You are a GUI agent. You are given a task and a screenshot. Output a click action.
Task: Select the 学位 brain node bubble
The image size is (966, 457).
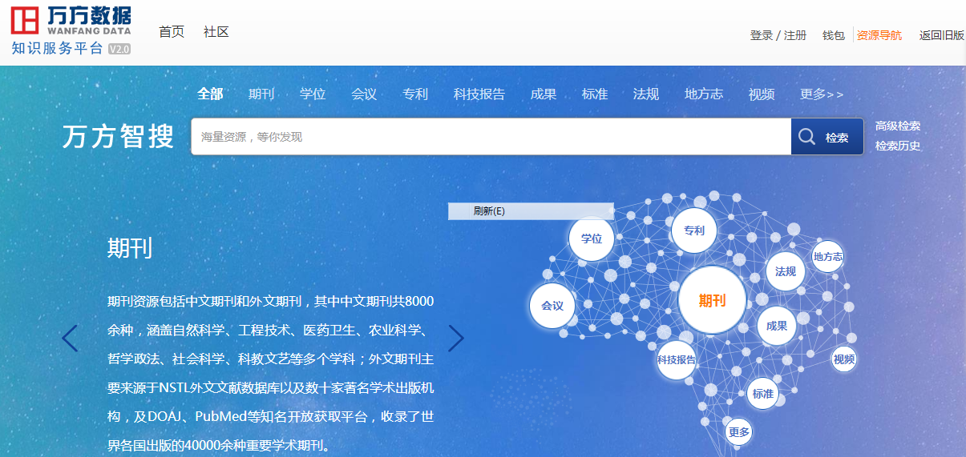click(x=591, y=239)
